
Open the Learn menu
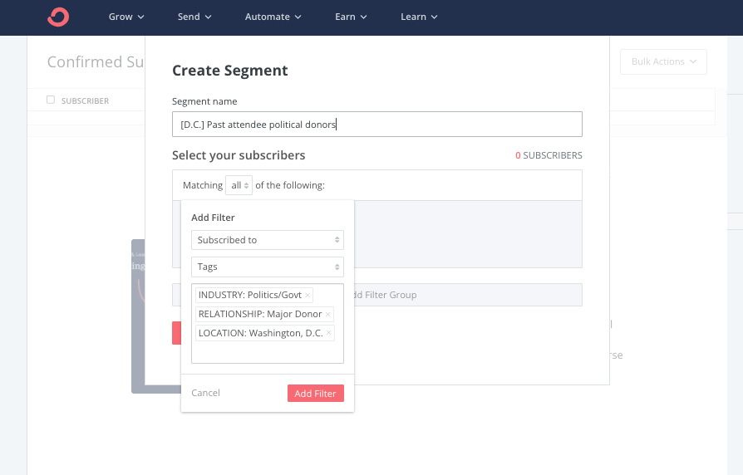point(419,17)
